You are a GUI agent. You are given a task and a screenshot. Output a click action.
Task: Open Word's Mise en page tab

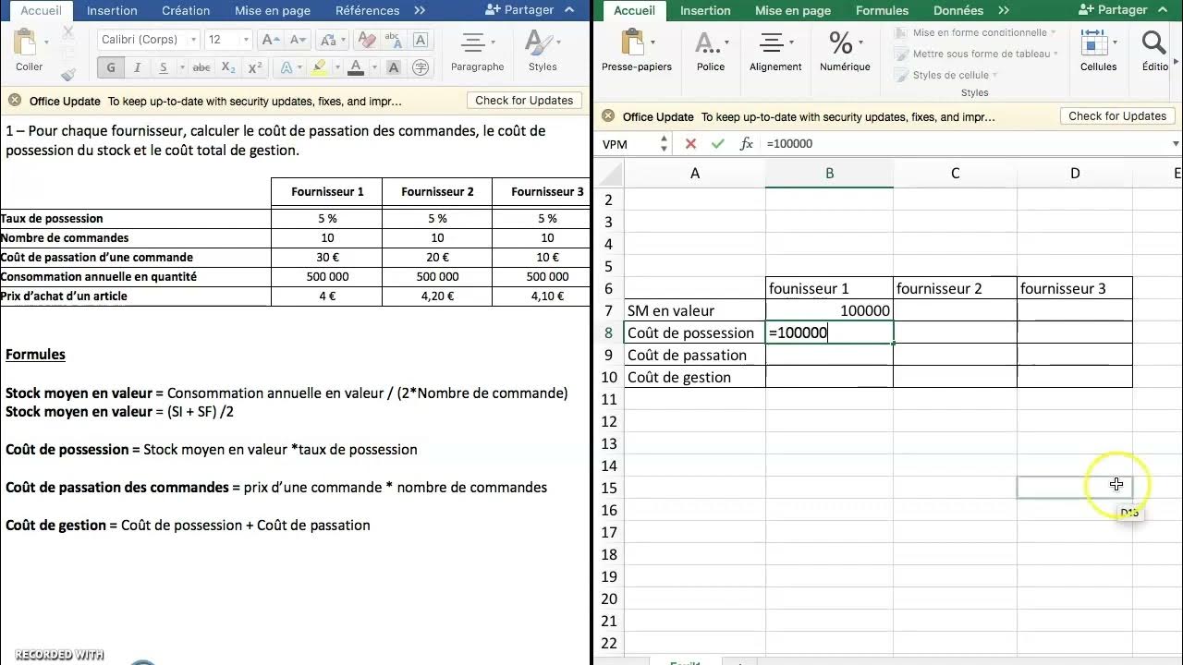tap(273, 10)
